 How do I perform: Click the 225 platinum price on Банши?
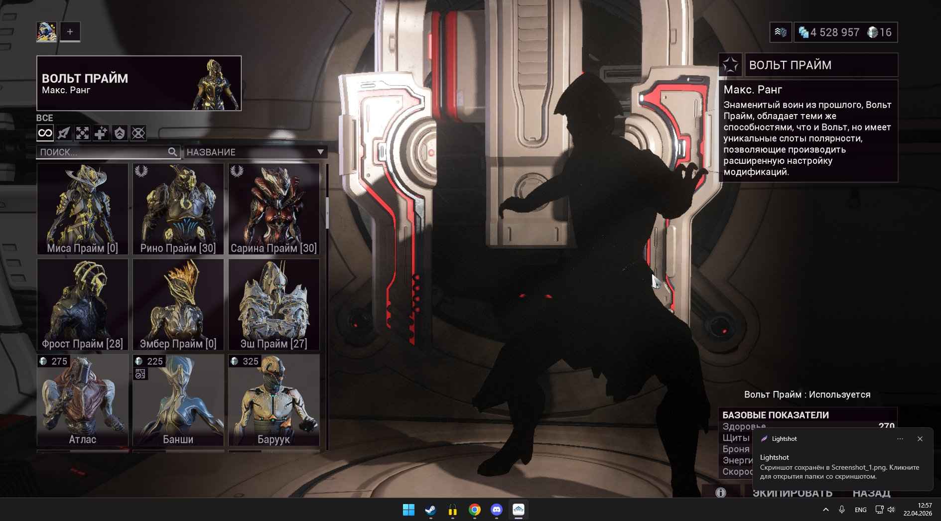pyautogui.click(x=149, y=361)
